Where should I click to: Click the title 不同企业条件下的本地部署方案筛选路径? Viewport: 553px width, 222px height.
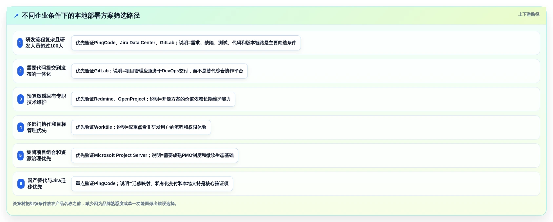click(x=81, y=16)
